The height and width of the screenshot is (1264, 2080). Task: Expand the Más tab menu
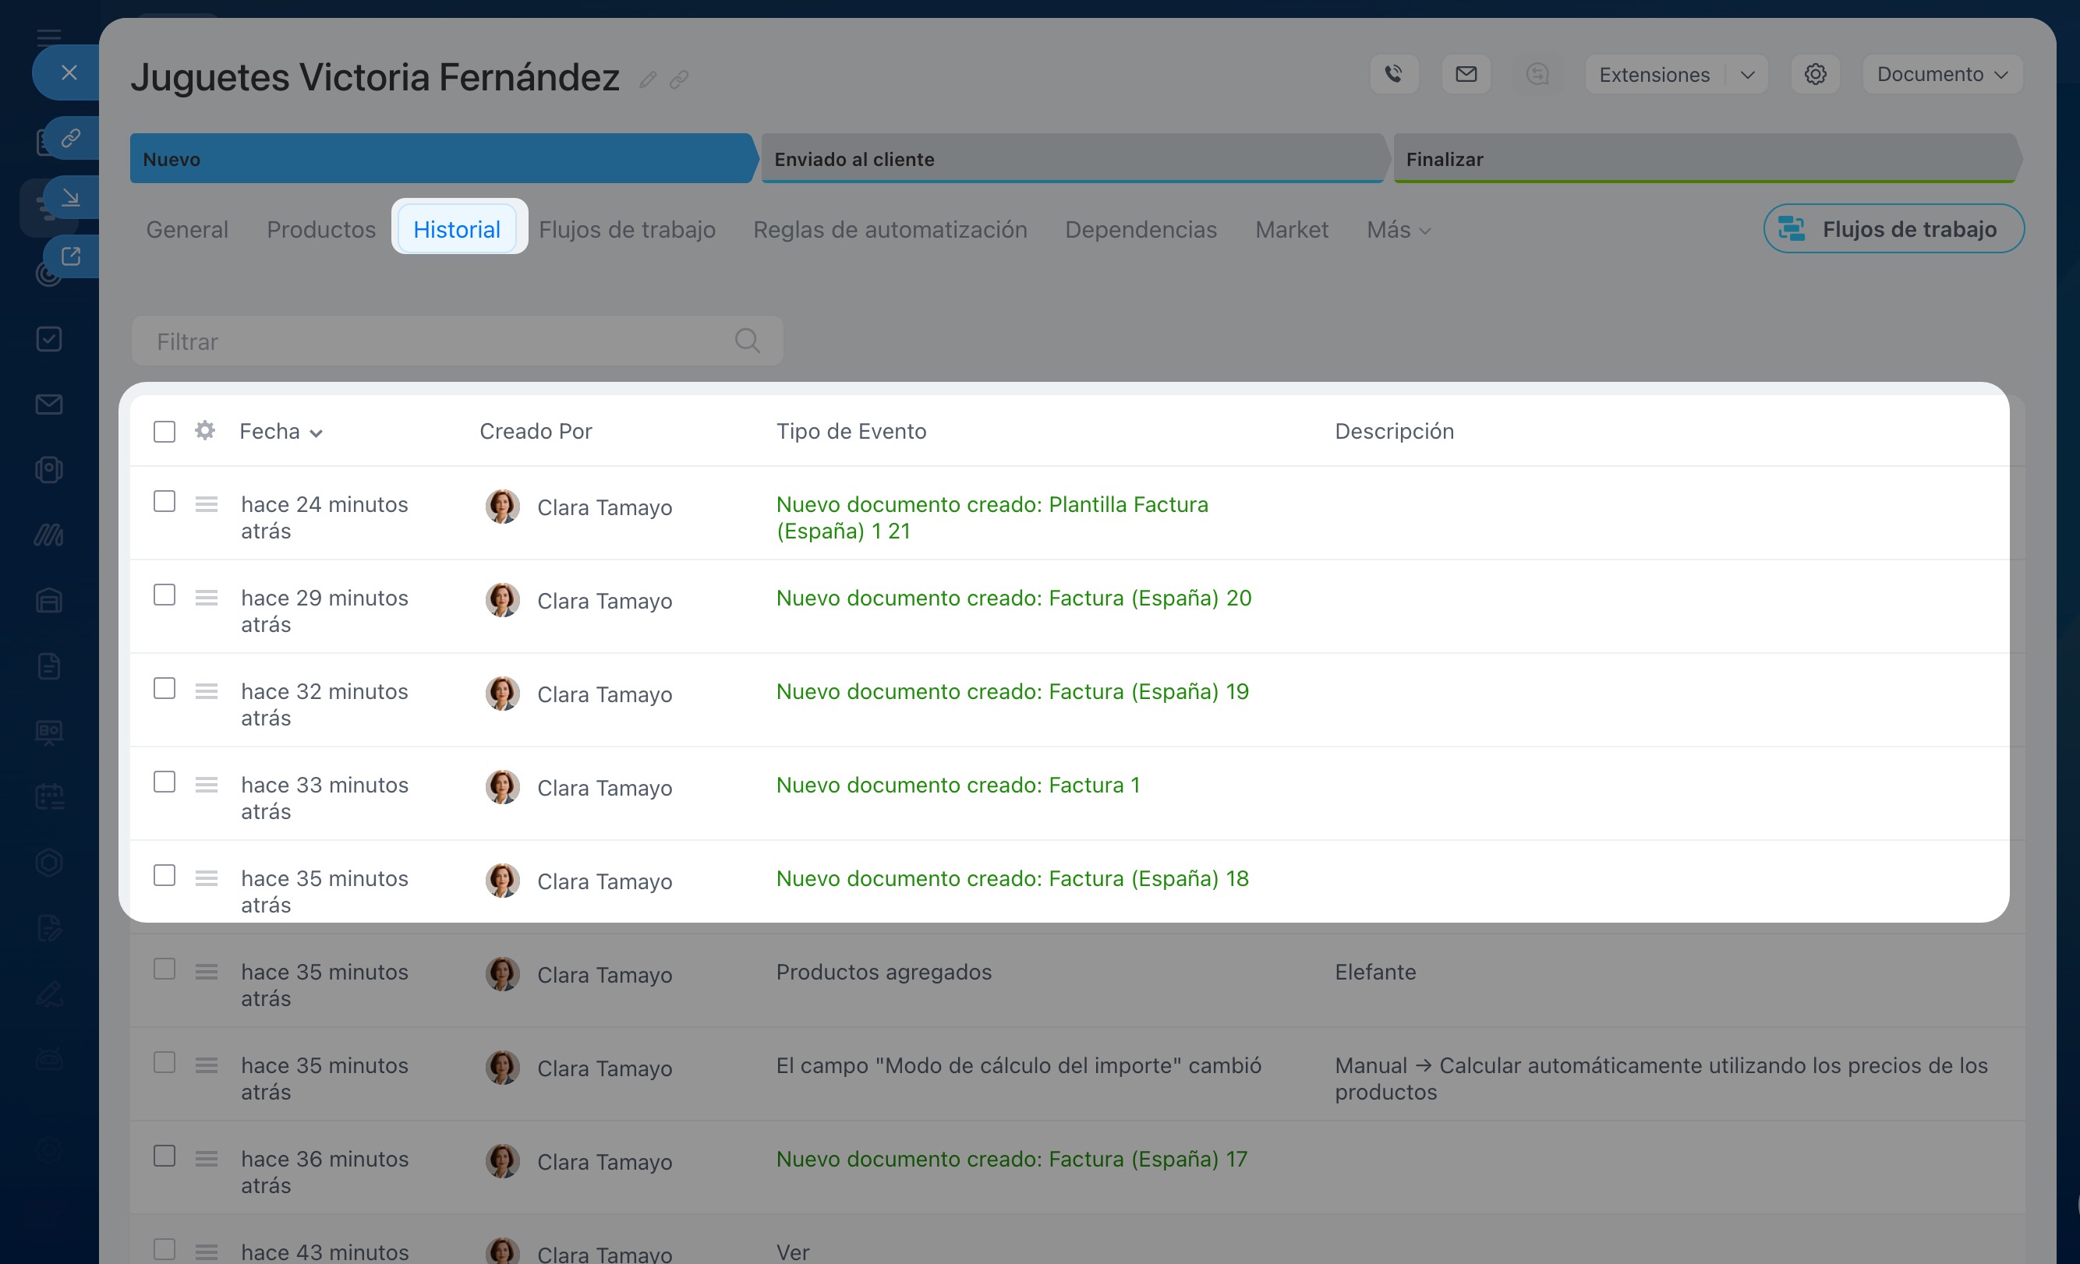1398,230
